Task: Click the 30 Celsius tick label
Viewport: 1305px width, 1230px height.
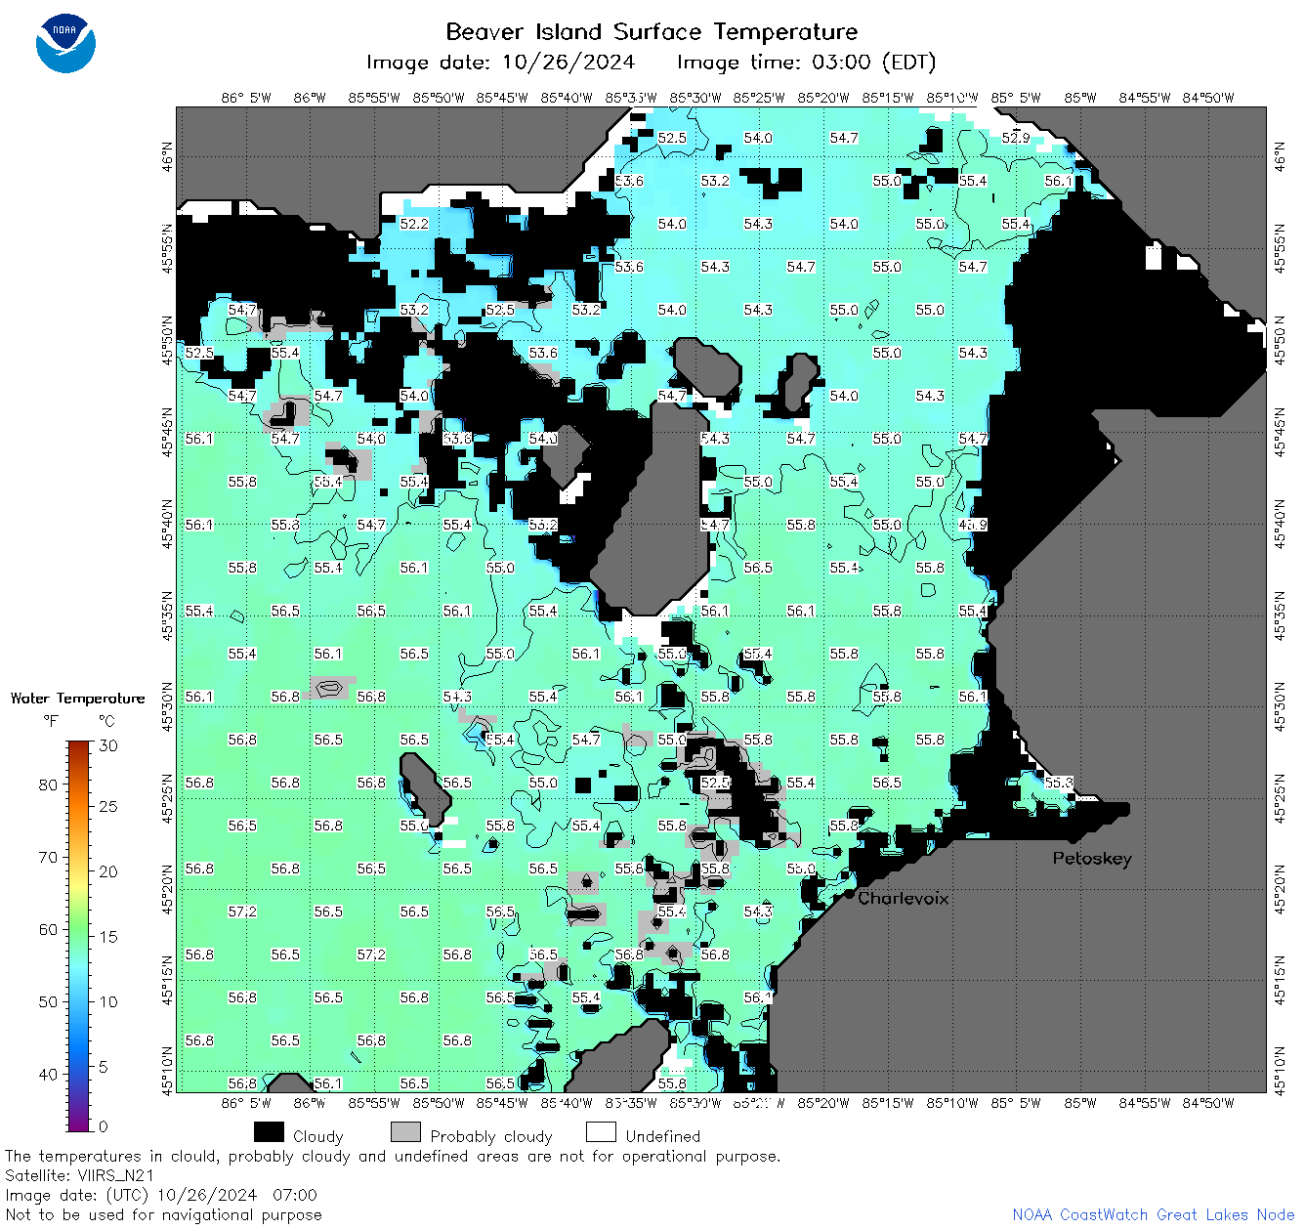Action: click(108, 745)
